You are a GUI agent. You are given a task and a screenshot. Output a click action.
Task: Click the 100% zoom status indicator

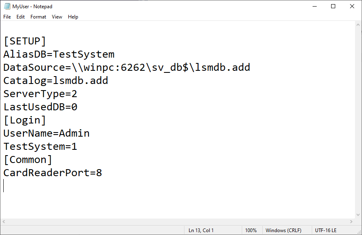tap(251, 230)
